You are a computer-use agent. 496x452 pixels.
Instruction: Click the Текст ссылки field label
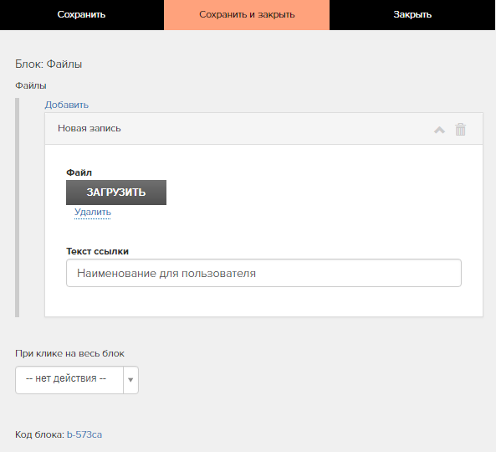(97, 251)
